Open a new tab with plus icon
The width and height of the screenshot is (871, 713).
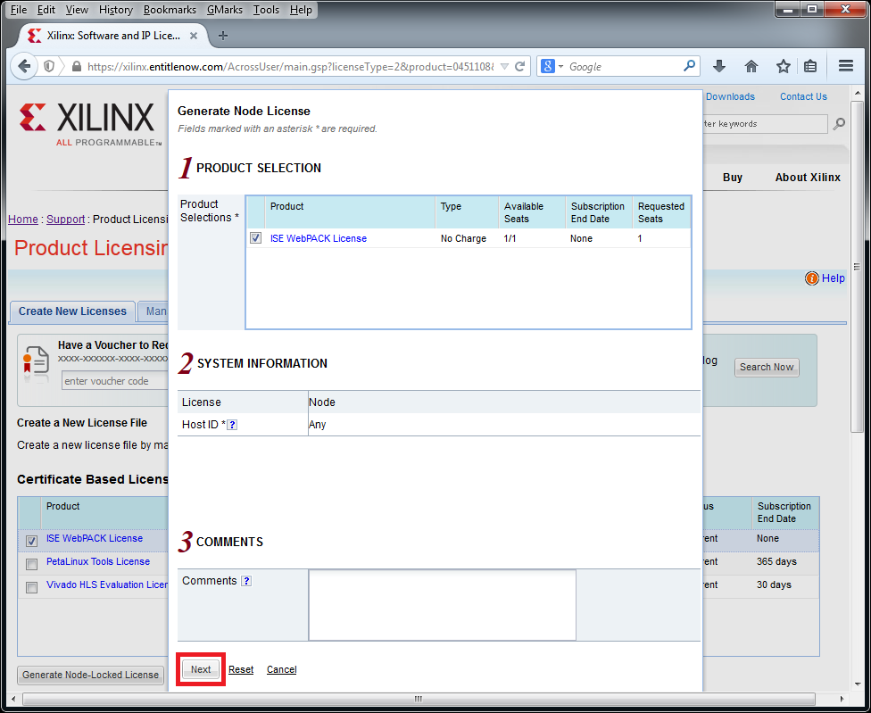(223, 36)
